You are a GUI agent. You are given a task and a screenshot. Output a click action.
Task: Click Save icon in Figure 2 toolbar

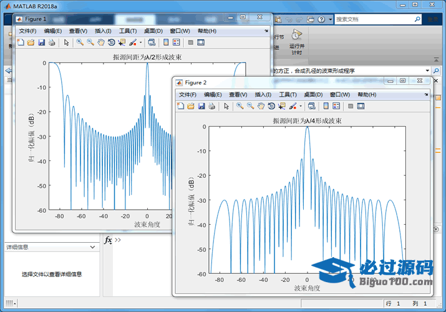pyautogui.click(x=201, y=106)
